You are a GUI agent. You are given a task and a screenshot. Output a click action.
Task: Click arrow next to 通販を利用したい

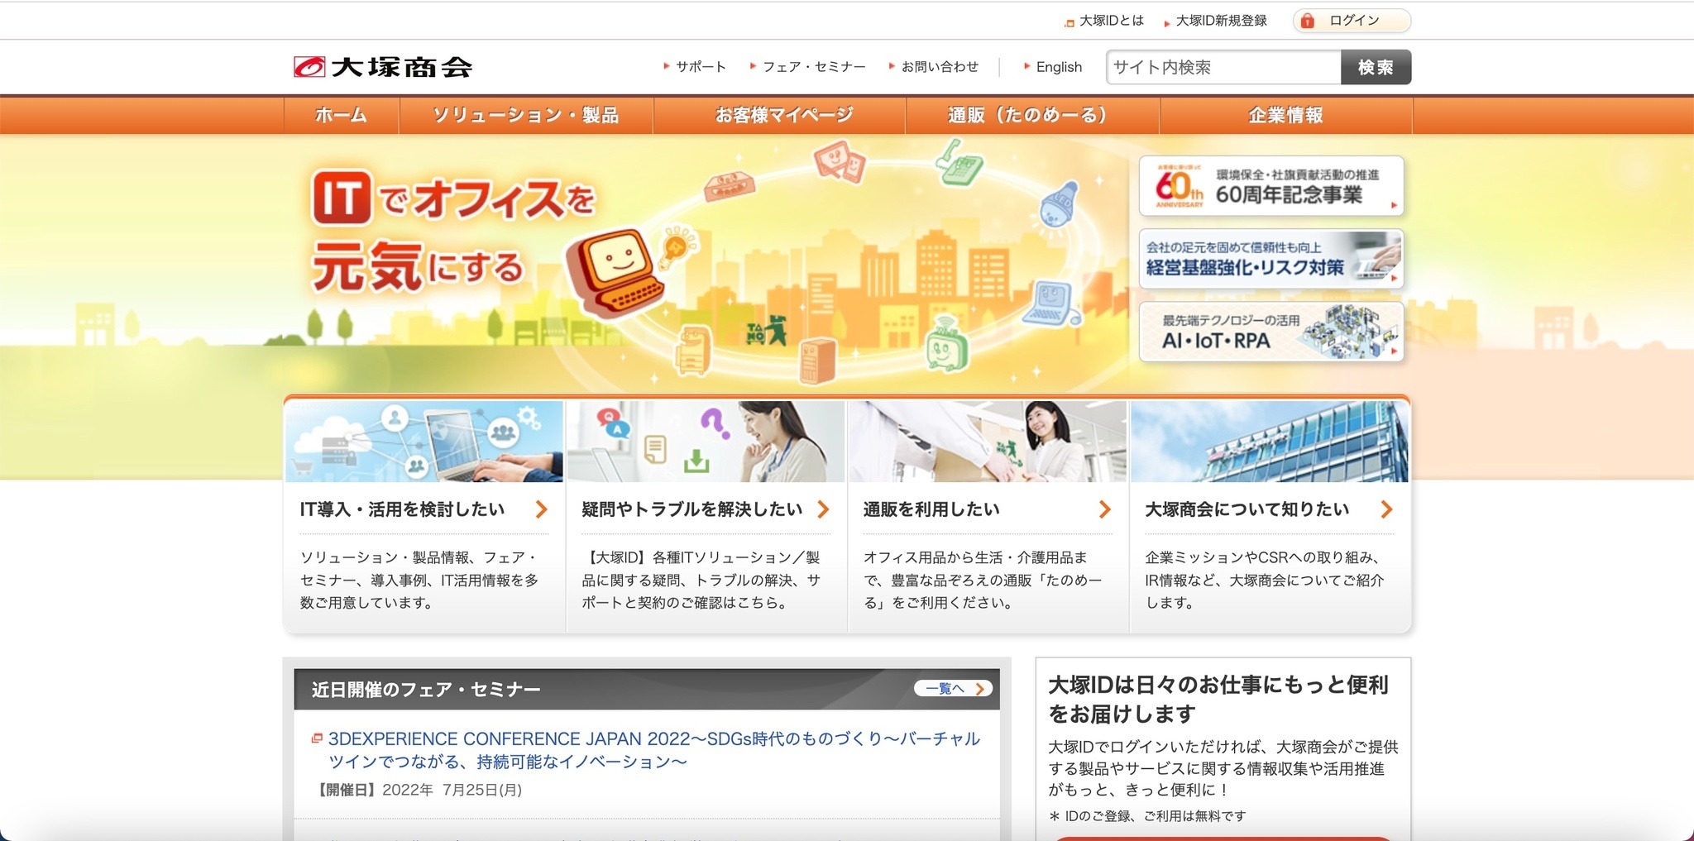[1105, 509]
